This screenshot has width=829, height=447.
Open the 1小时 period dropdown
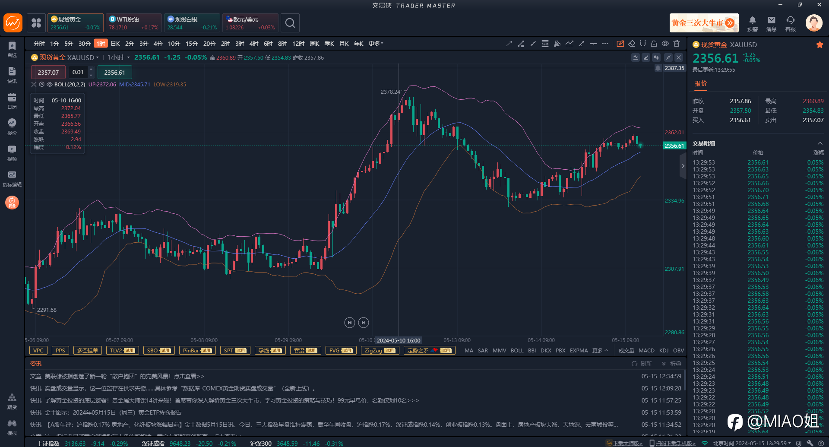click(x=119, y=57)
